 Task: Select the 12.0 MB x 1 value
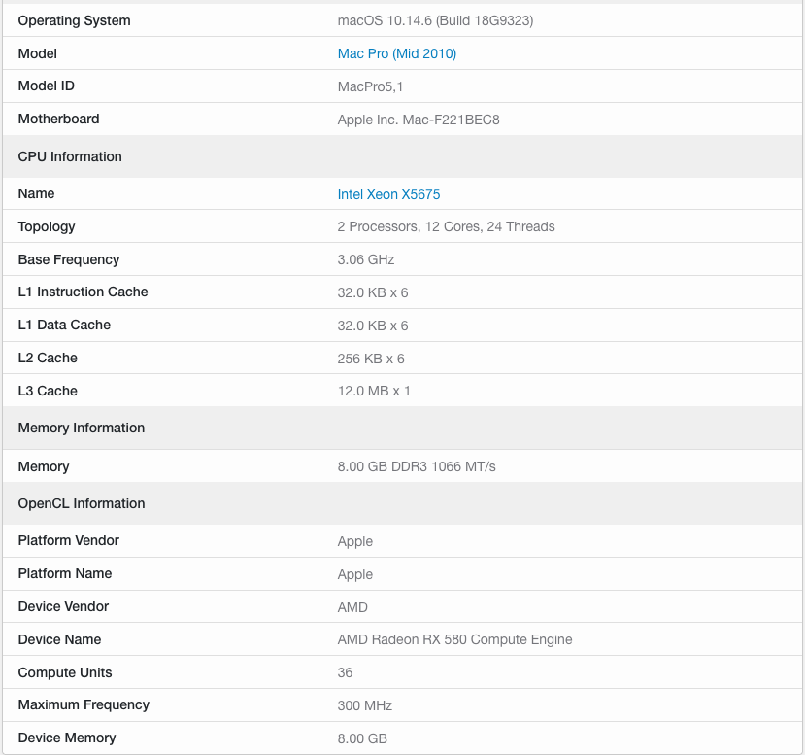coord(374,392)
